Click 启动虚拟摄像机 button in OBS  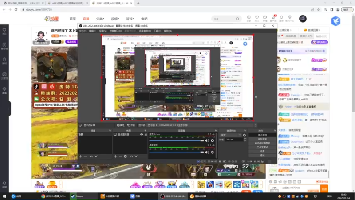[x=262, y=143]
